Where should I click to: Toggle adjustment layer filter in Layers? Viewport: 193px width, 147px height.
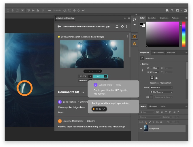point(162,112)
